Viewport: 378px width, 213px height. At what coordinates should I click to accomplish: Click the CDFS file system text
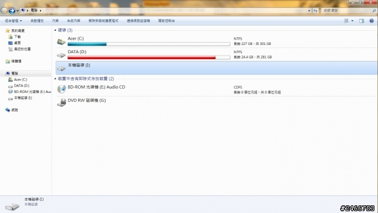[237, 87]
